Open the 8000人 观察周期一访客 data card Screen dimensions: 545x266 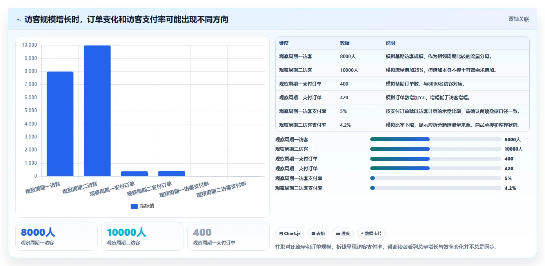coord(56,236)
